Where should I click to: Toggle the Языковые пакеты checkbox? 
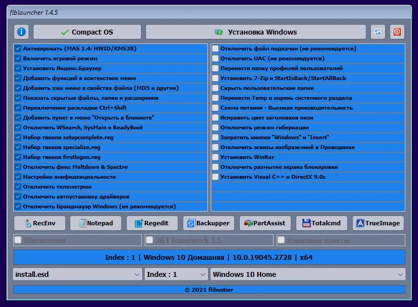281,240
